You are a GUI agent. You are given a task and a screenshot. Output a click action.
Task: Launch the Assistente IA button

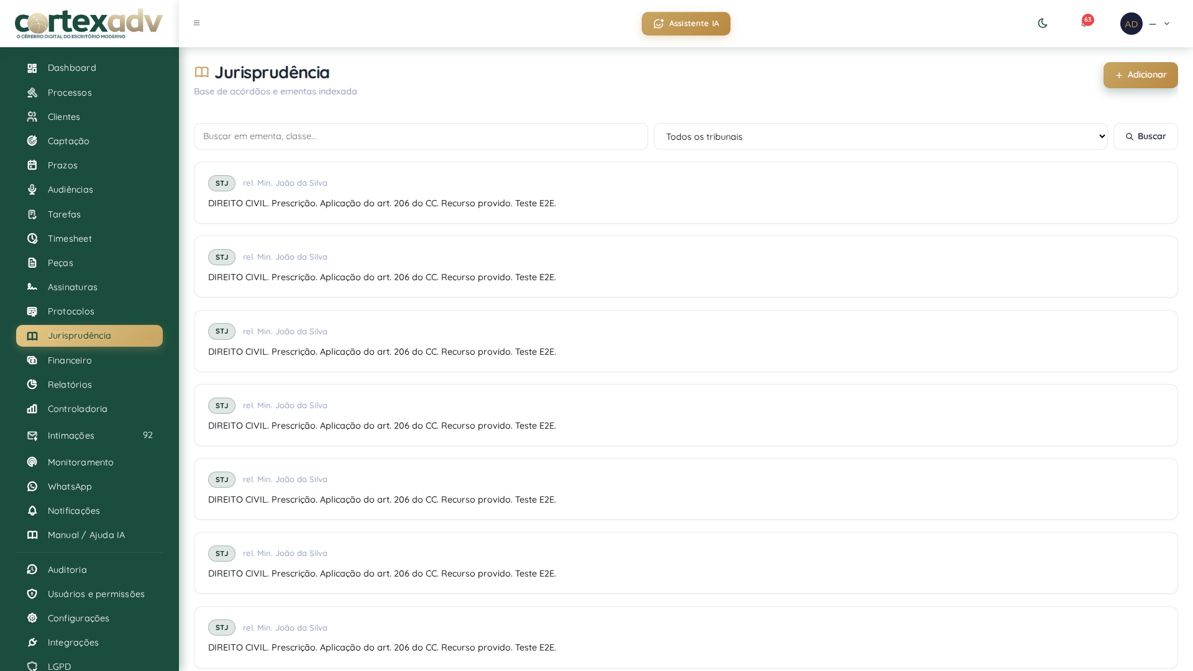click(686, 24)
